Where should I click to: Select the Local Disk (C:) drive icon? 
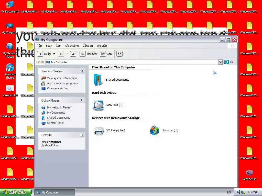(x=99, y=105)
